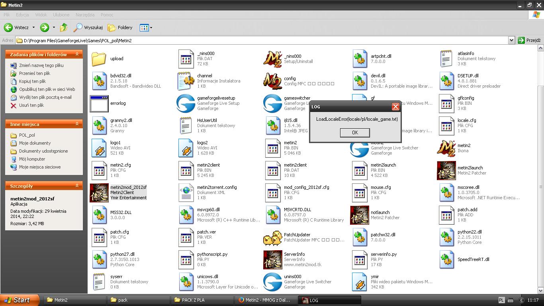Viewport: 544px width, 306px height.
Task: Collapse the Szczegóły panel
Action: point(77,186)
